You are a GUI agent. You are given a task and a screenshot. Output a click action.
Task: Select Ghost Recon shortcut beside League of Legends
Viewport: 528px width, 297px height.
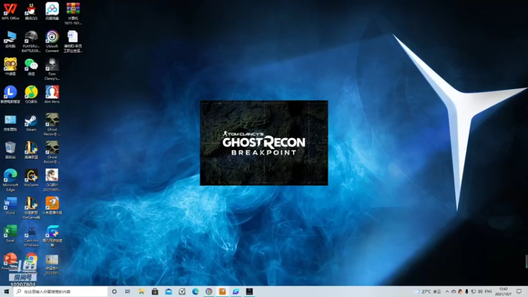(52, 152)
